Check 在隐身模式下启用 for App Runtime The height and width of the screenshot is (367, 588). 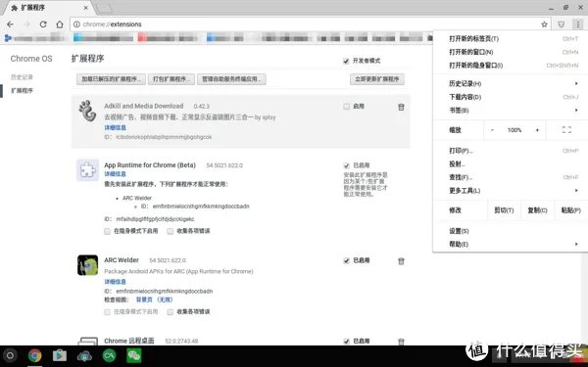[x=107, y=231]
